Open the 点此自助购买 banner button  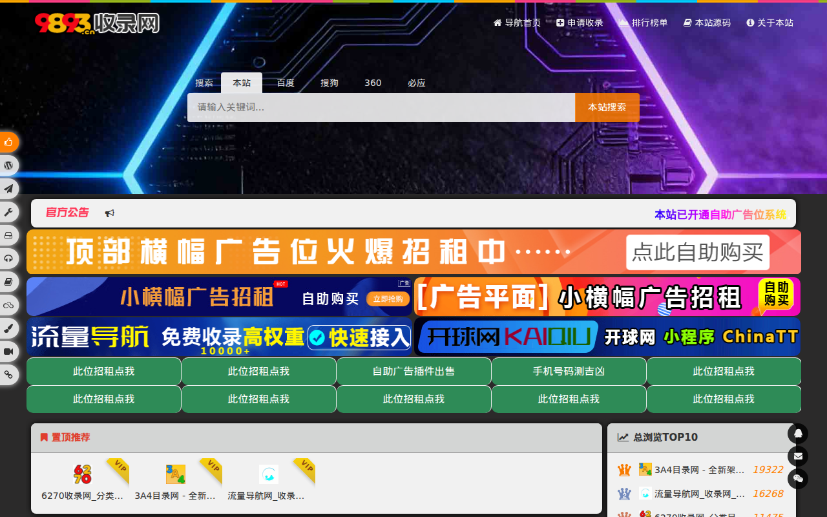[697, 252]
